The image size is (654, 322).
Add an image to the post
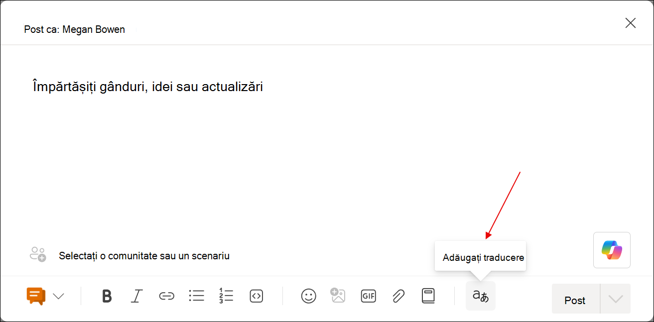[x=338, y=296]
